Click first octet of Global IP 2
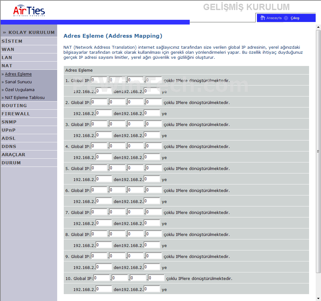Screen dimensions: 321x301 [x=99, y=102]
